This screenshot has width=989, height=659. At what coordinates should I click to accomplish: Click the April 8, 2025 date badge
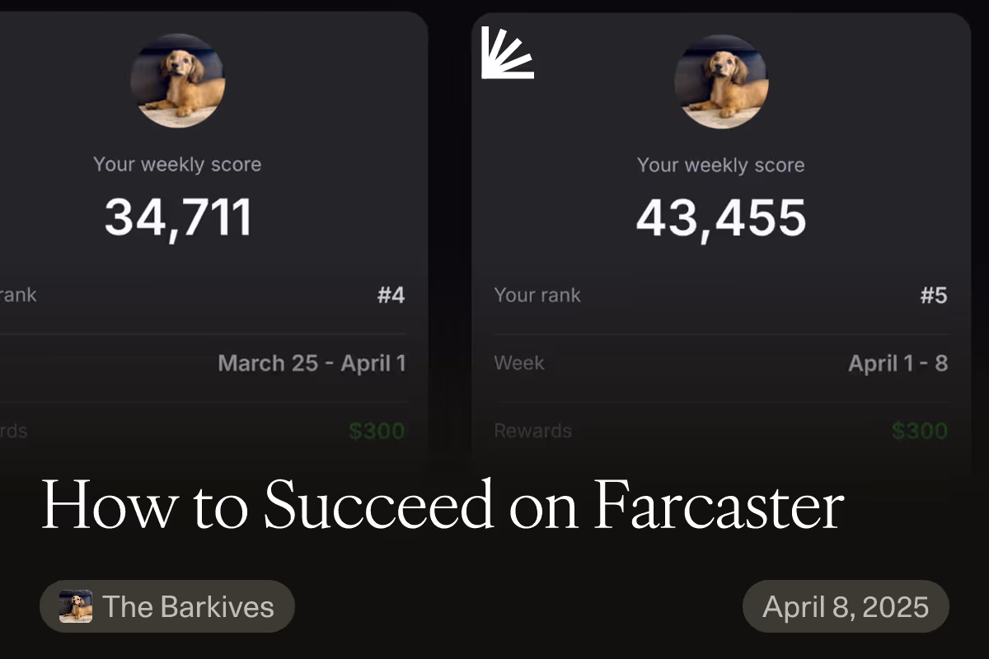[846, 606]
